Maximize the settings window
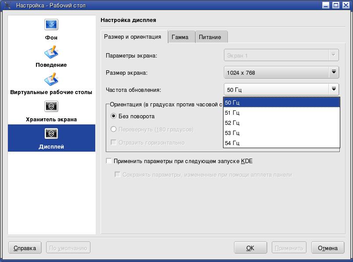Image resolution: width=353 pixels, height=262 pixels. [336, 5]
